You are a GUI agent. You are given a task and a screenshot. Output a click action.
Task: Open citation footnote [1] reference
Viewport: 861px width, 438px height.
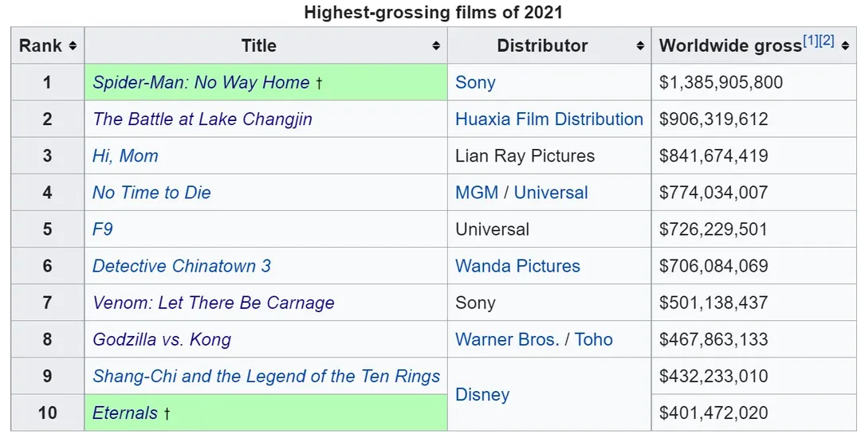811,41
